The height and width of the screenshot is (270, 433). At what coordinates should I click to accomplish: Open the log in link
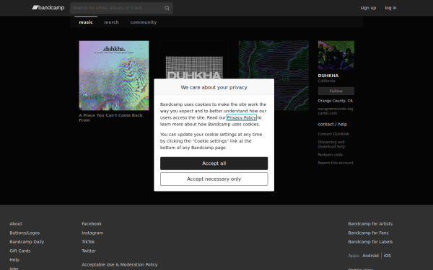(390, 8)
